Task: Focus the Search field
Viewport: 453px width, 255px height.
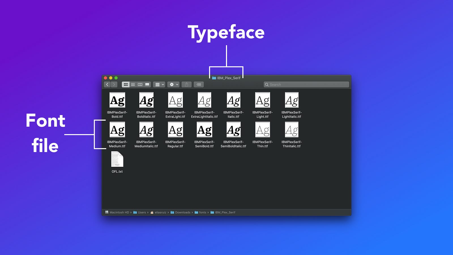Action: 306,85
